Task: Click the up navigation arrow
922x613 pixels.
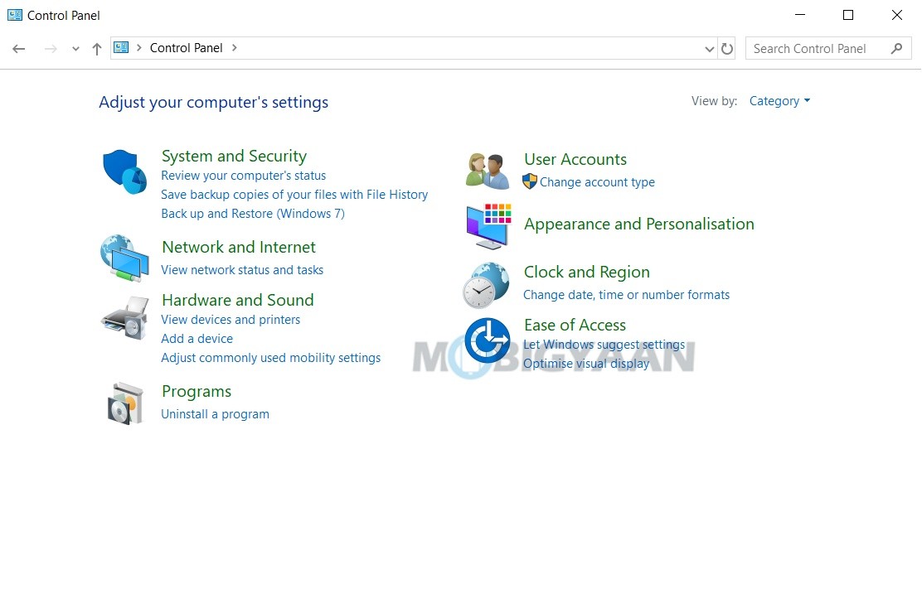Action: click(96, 48)
